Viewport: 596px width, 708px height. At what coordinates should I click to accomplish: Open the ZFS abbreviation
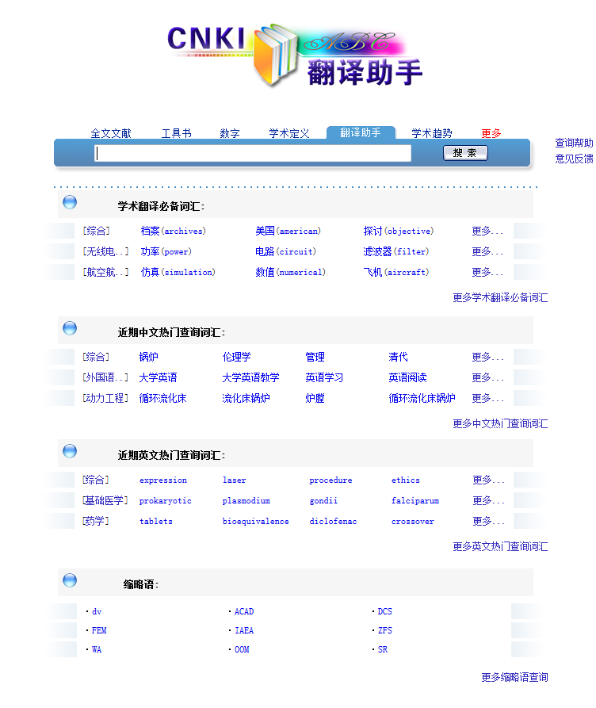click(x=384, y=630)
